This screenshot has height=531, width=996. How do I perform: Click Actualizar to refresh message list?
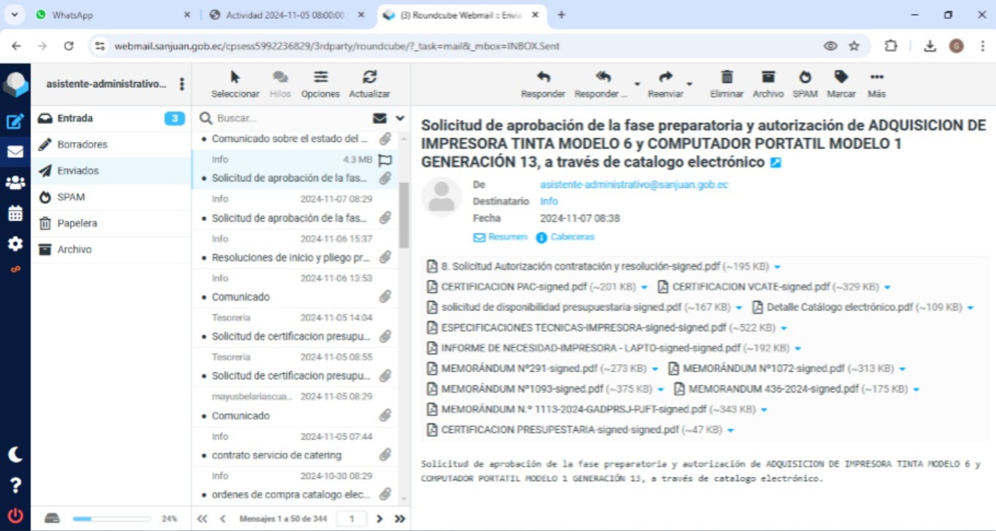(x=369, y=78)
